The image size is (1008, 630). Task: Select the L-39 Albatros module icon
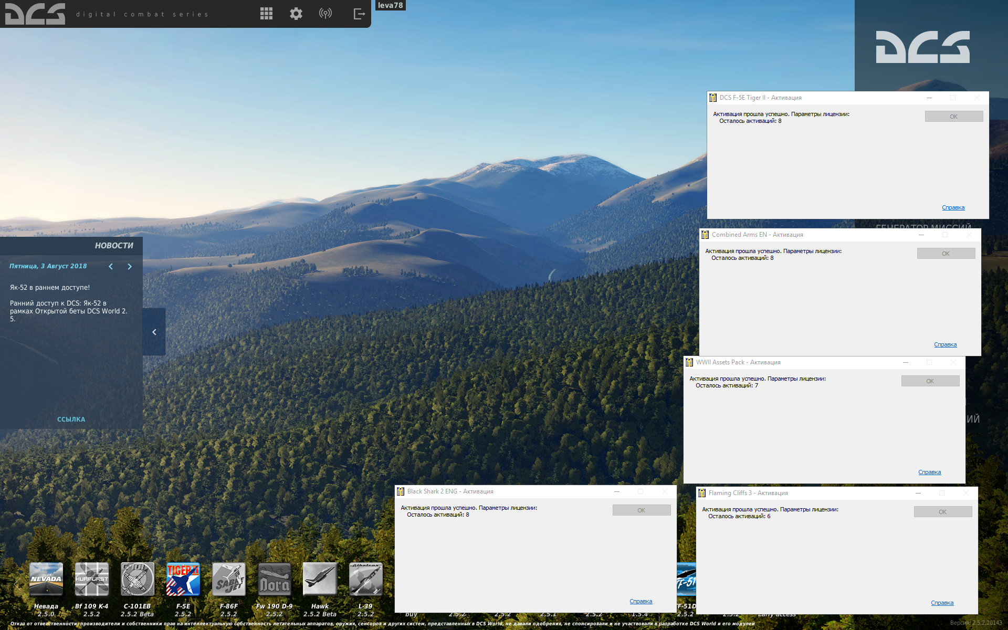pos(366,579)
